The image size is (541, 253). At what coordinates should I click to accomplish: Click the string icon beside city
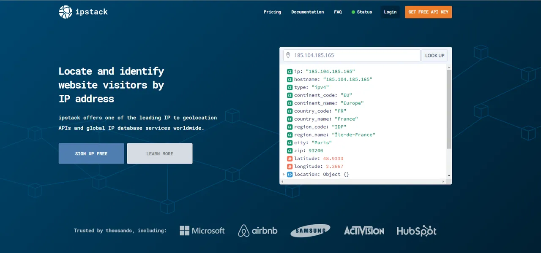(290, 143)
